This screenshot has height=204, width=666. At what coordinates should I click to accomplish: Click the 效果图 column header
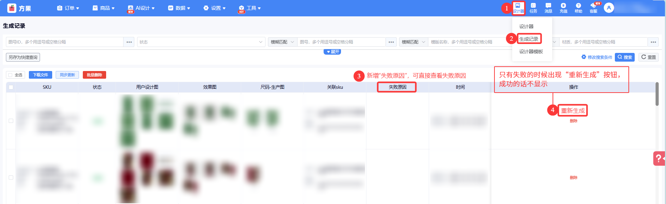[x=210, y=87]
